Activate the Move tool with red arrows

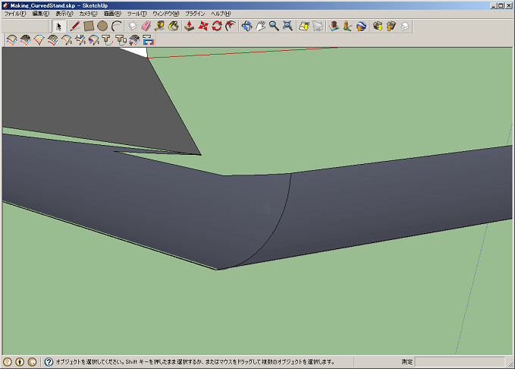click(x=203, y=26)
